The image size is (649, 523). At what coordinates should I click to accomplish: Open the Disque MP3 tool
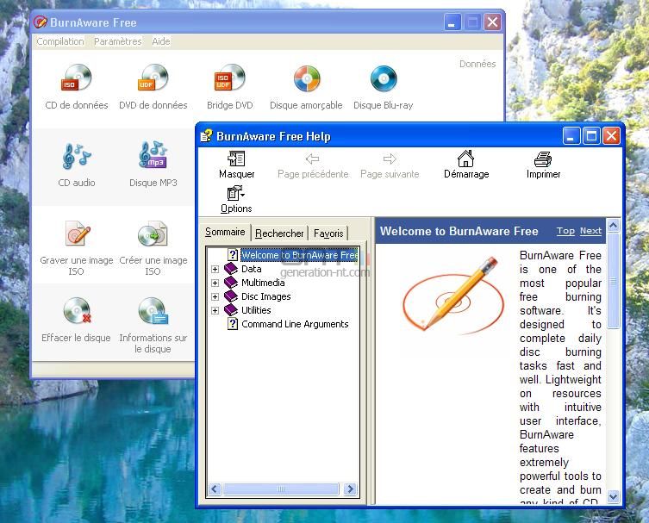click(153, 165)
